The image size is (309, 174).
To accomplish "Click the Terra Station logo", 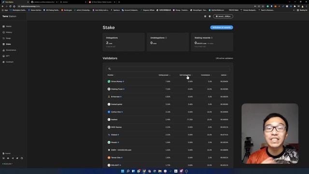I will coord(9,16).
